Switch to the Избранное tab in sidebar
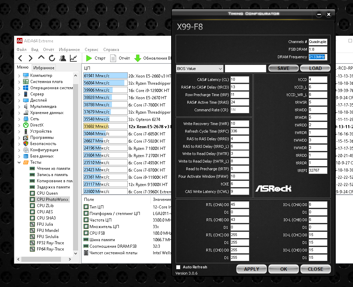This screenshot has height=287, width=353. (44, 68)
